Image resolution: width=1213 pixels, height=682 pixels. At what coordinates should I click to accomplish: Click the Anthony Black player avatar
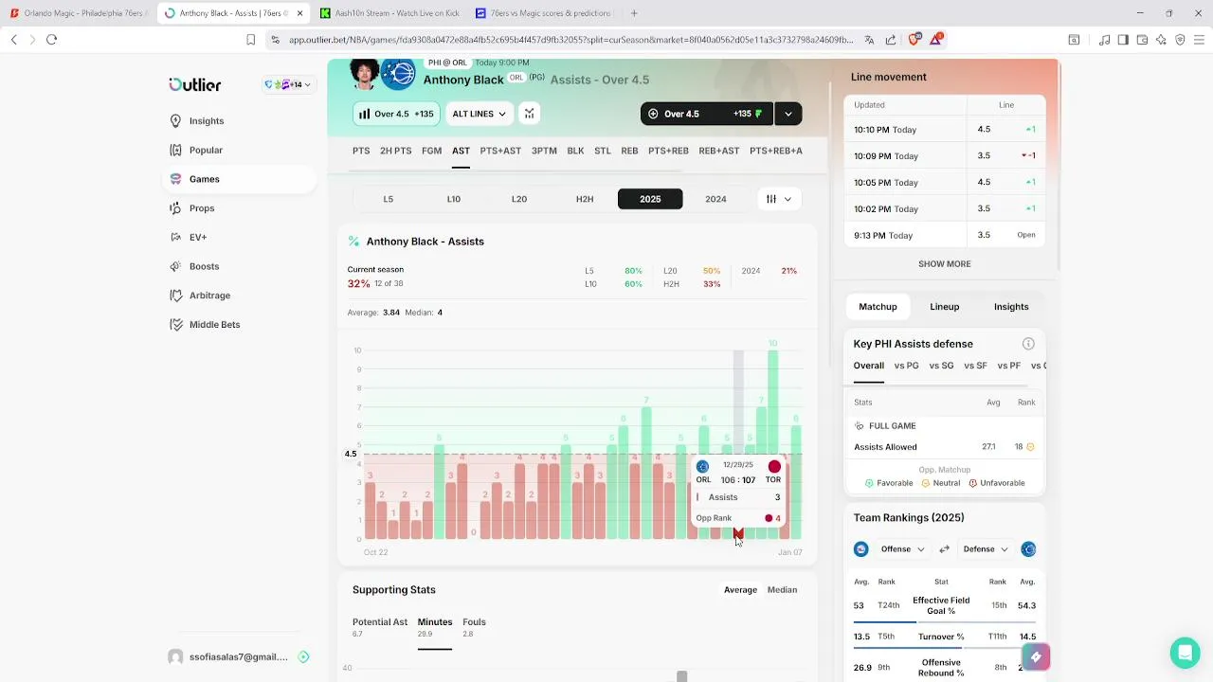[365, 74]
